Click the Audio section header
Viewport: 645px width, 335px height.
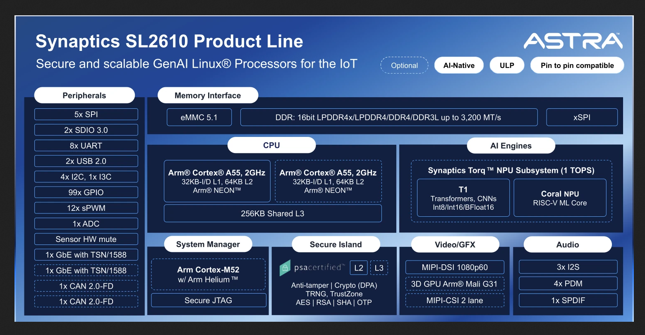click(568, 244)
